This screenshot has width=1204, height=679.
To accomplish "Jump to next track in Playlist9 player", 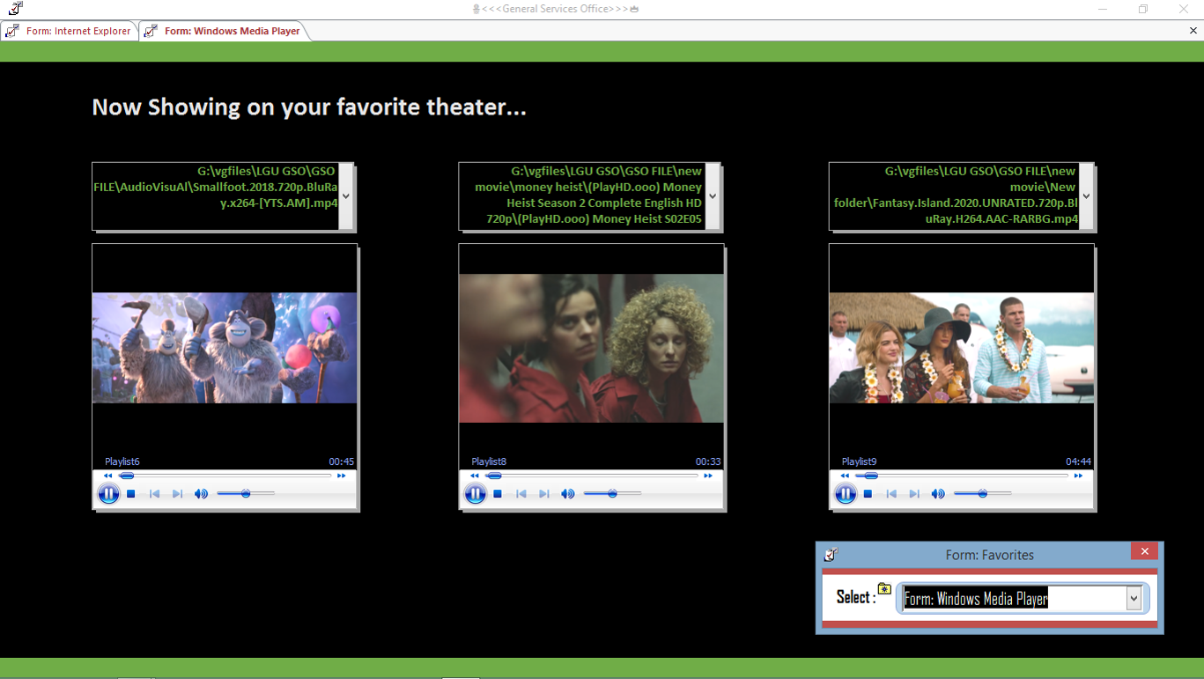I will (914, 494).
